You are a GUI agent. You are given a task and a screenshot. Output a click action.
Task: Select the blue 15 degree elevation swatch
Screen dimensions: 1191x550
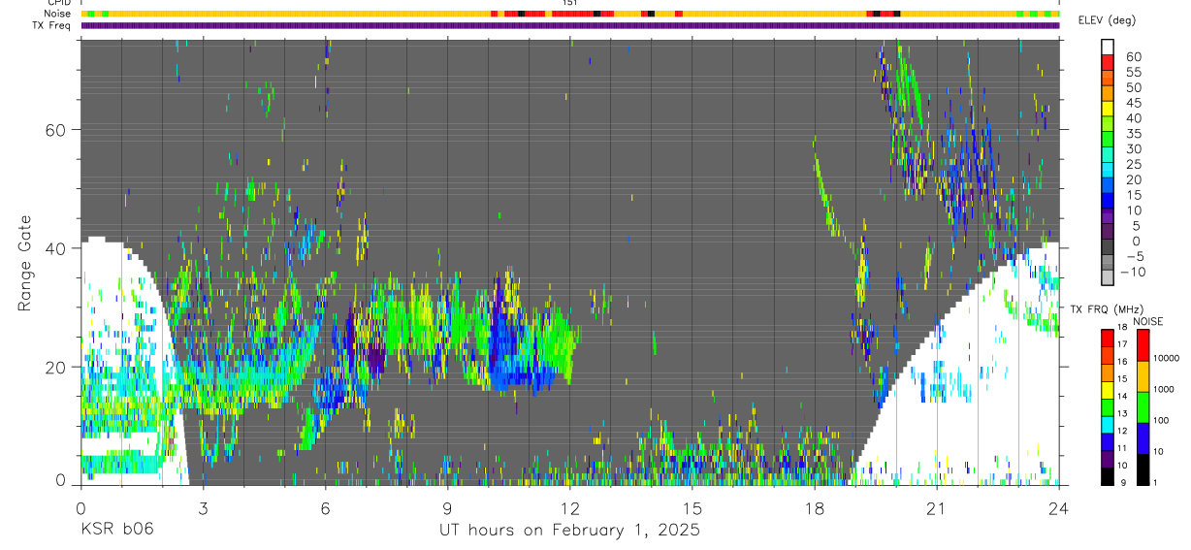[1109, 202]
